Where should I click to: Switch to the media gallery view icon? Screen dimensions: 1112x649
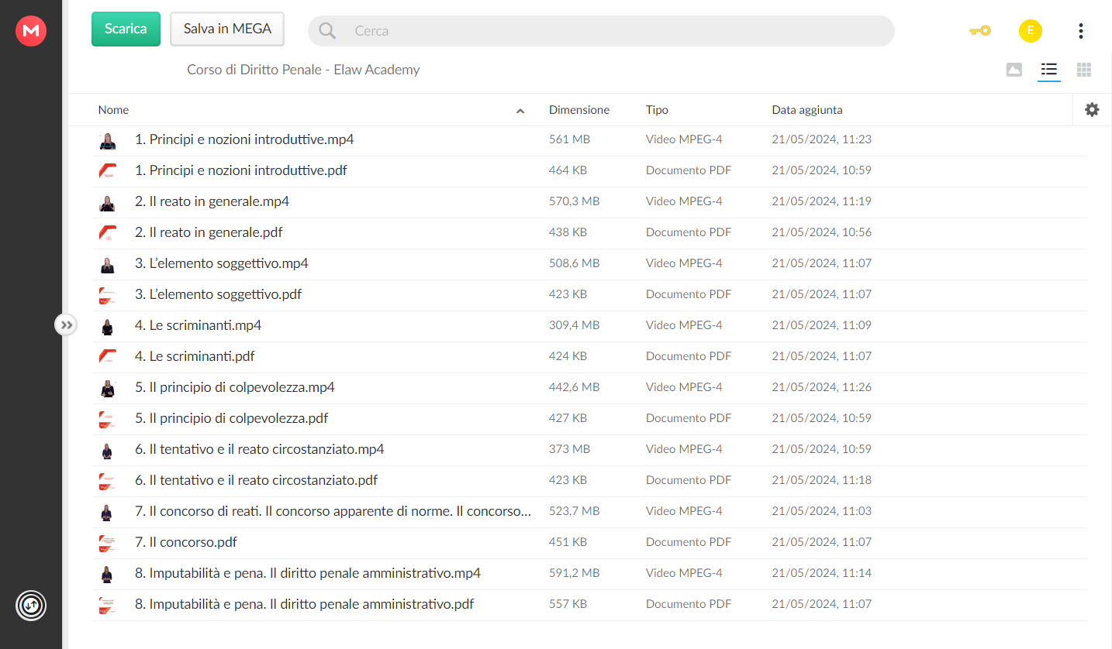click(1014, 70)
